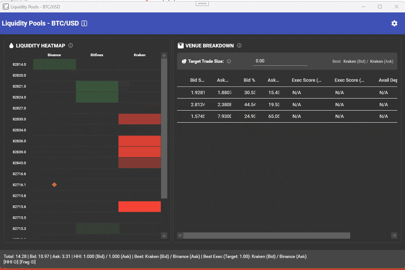Click the Liquidity Pools app icon in title bar
Viewport: 405px width, 270px height.
point(5,7)
